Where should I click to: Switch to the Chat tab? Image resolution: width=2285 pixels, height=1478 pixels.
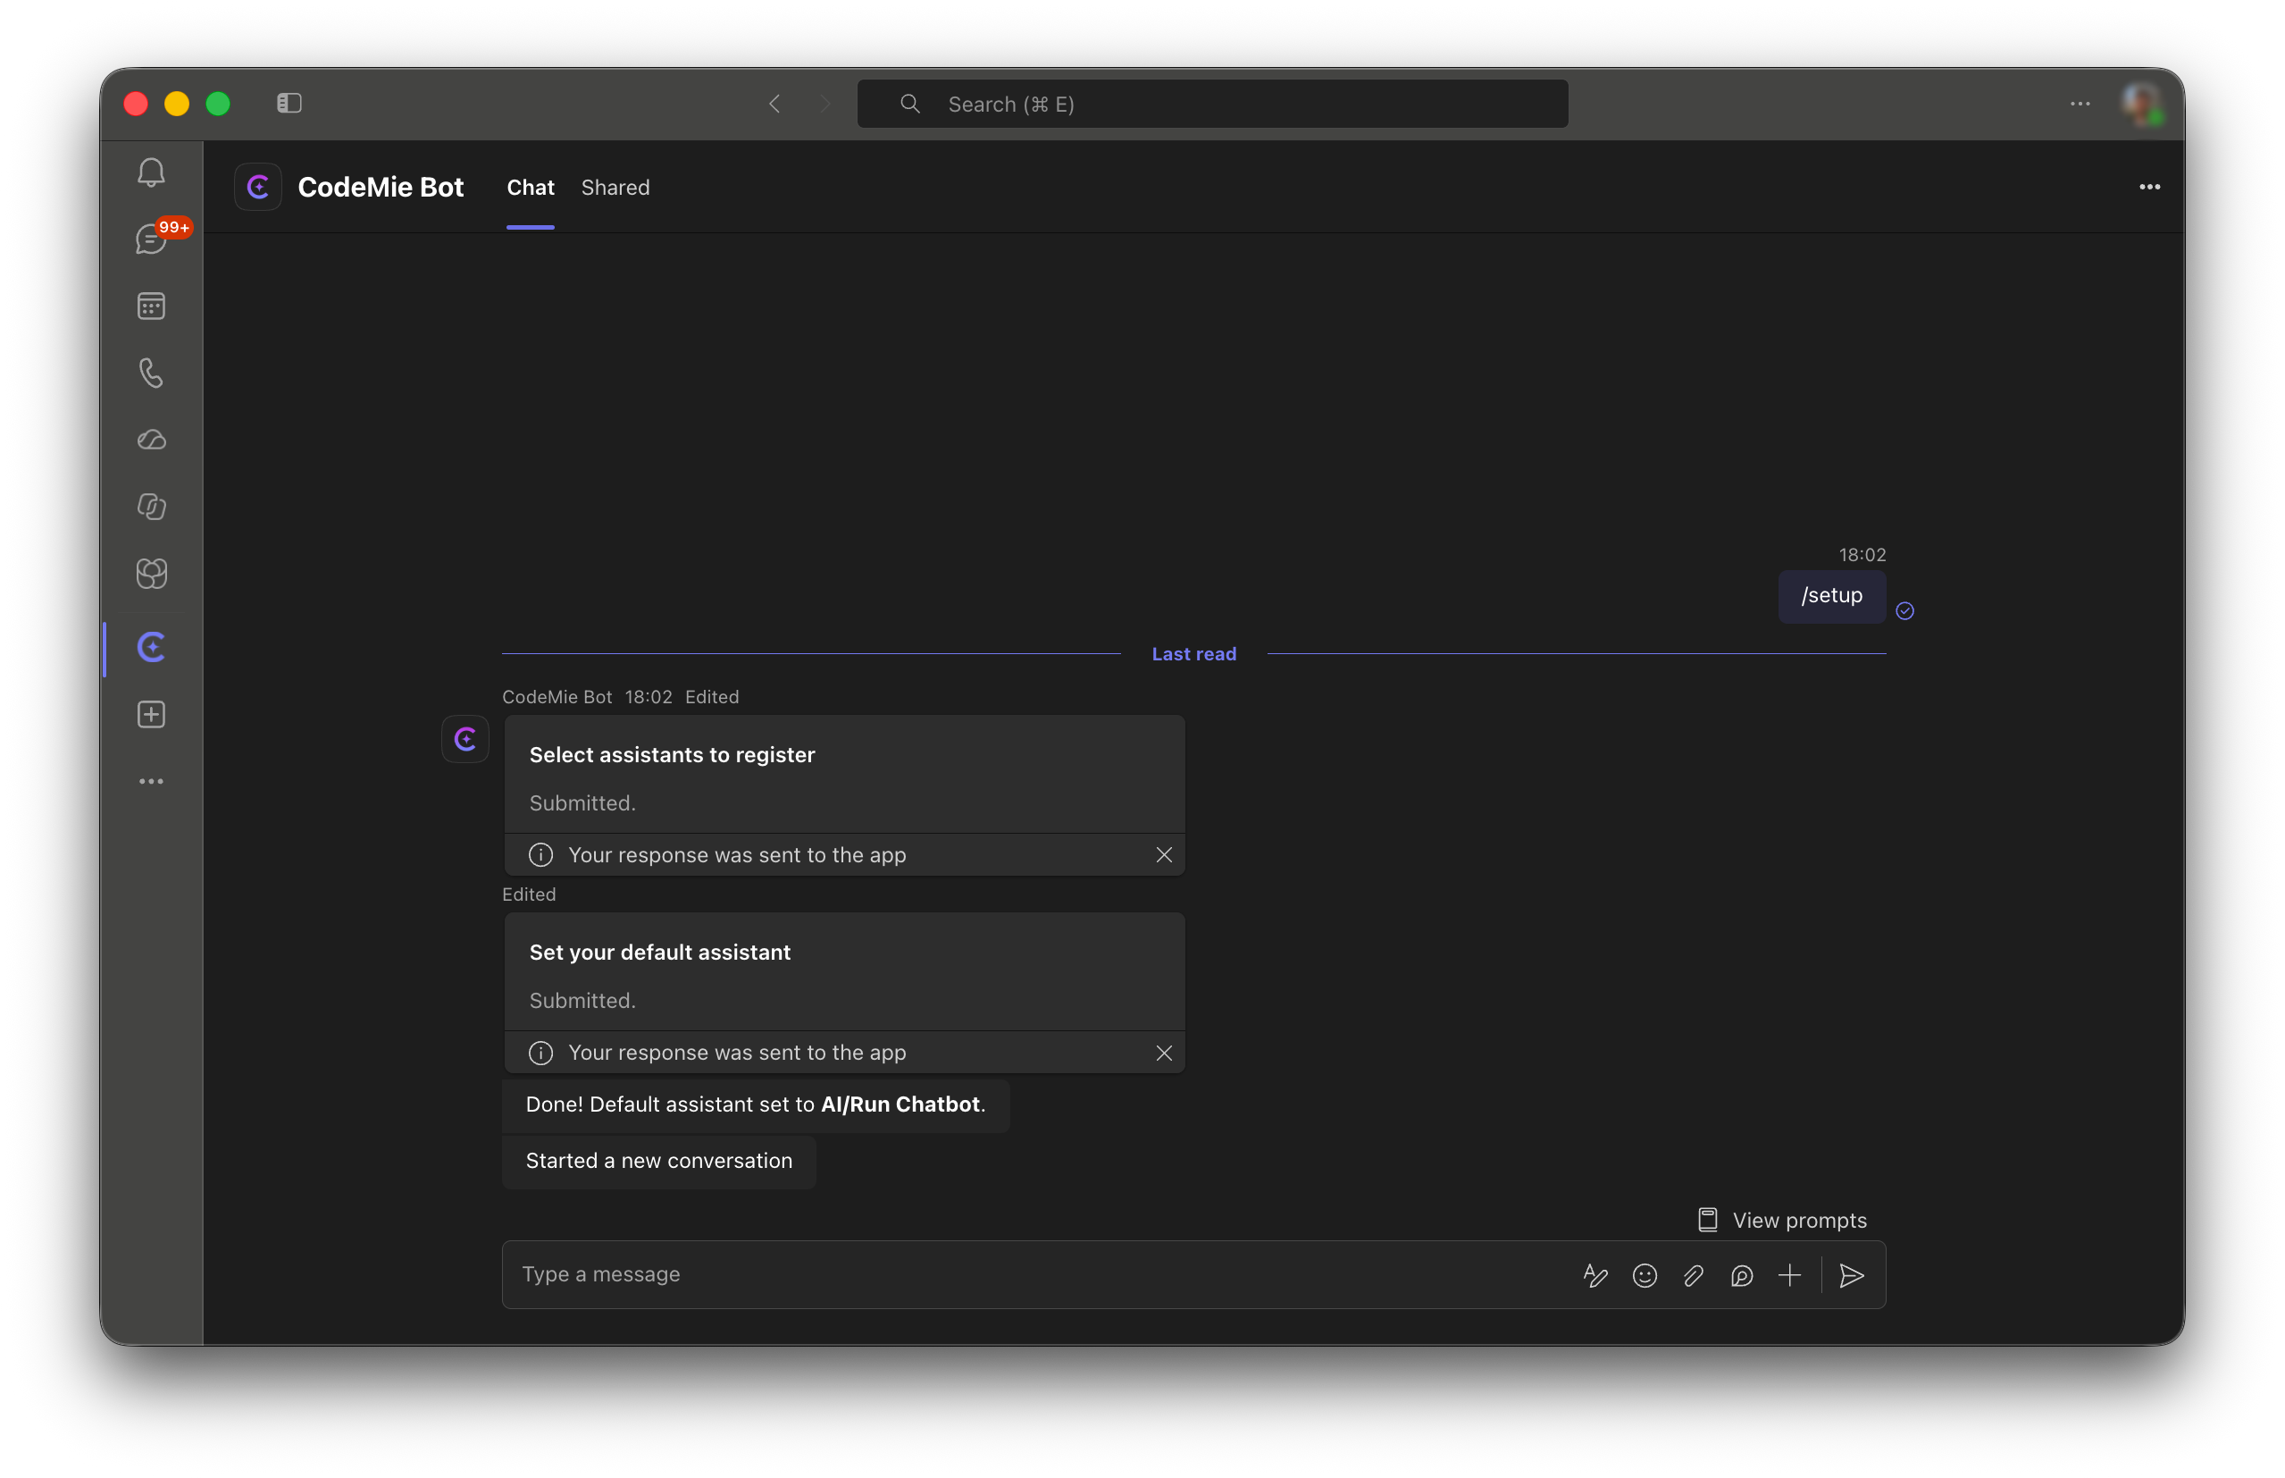pyautogui.click(x=531, y=187)
